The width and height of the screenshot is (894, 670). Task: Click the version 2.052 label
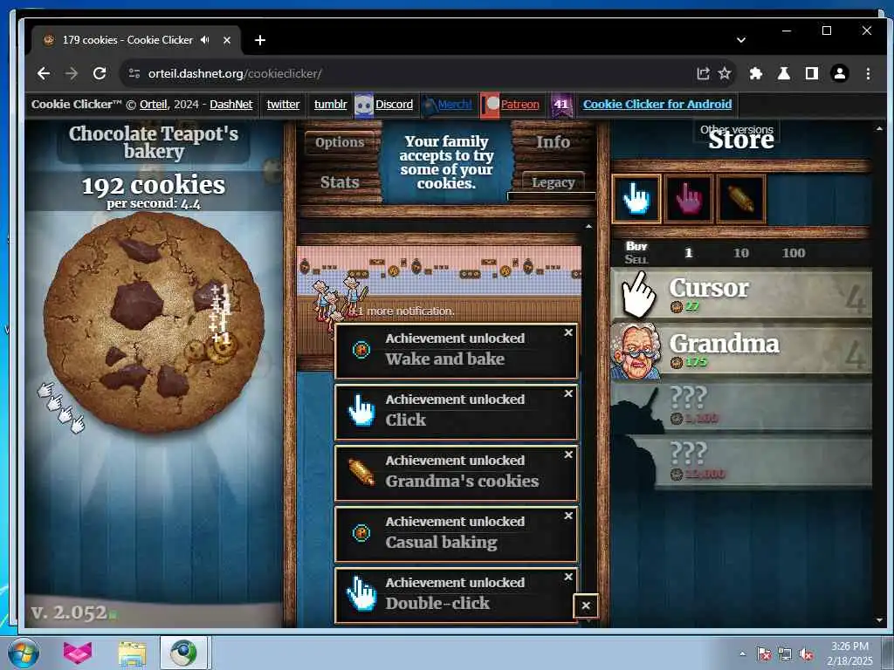pyautogui.click(x=68, y=612)
